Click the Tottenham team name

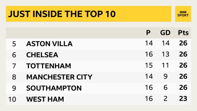49,66
